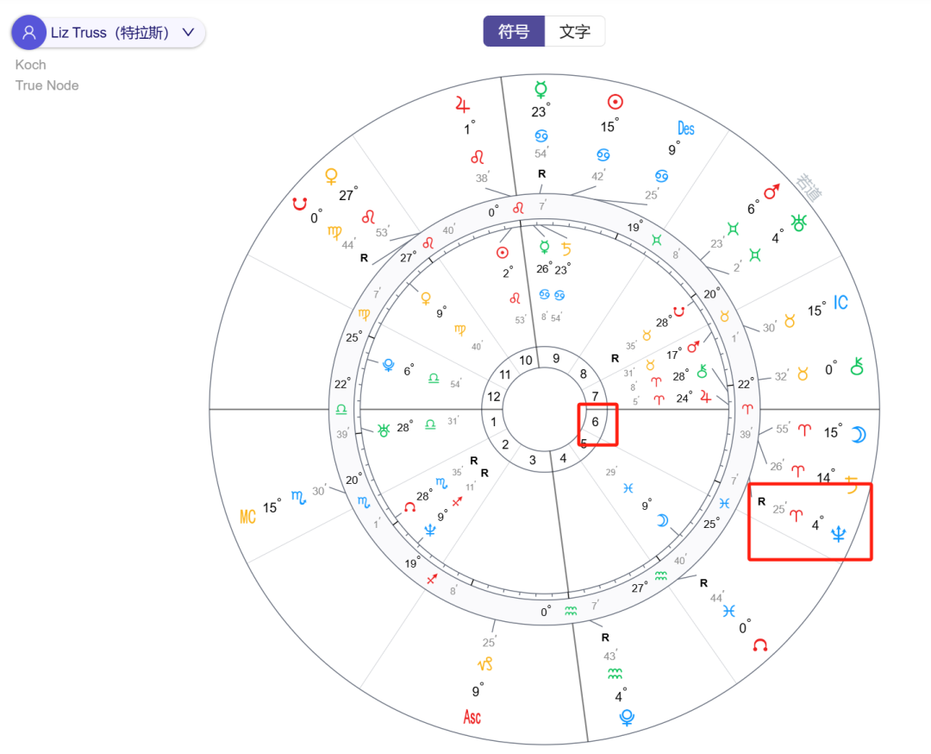Click house number 4 in center wheel
931x754 pixels.
pos(563,458)
